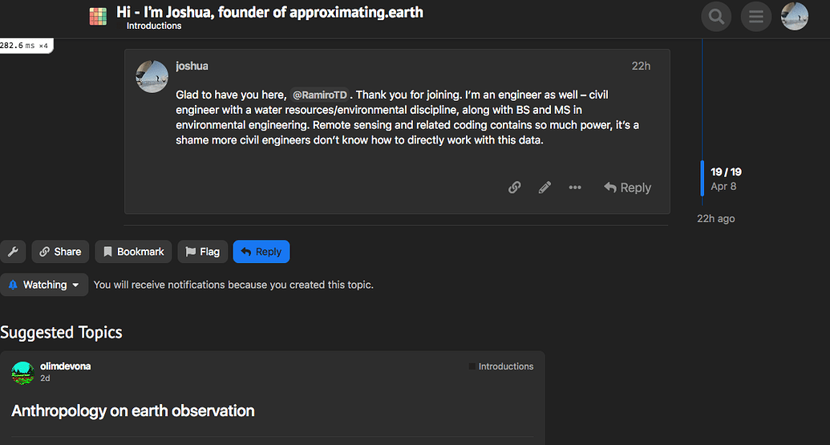Screen dimensions: 830x445
Task: Jump to the 22h ago timeline marker
Action: [x=715, y=218]
